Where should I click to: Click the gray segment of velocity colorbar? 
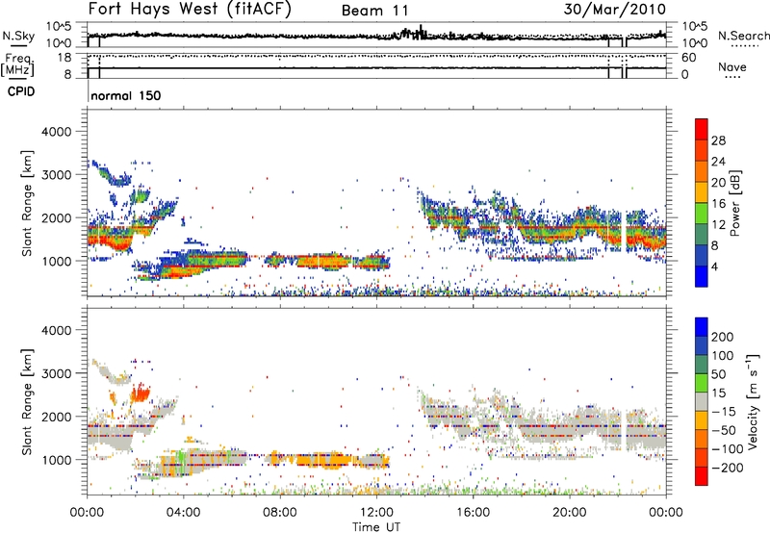[702, 401]
